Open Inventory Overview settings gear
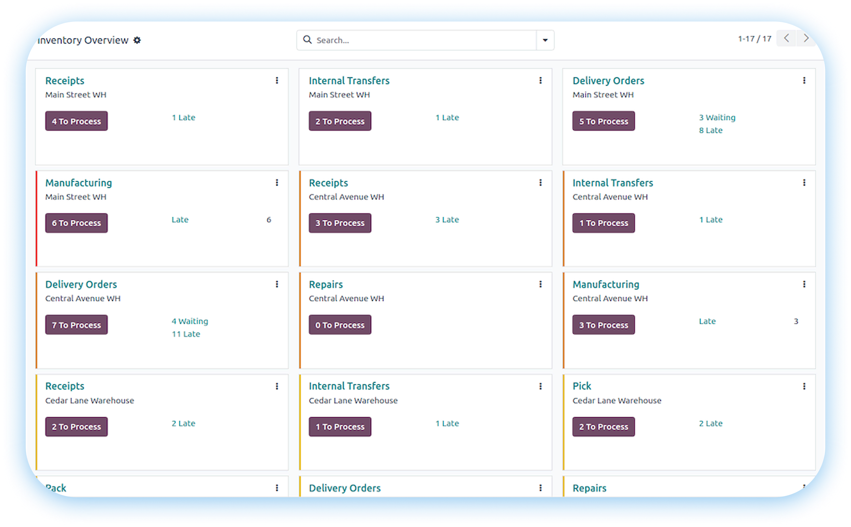The height and width of the screenshot is (527, 851). click(137, 40)
